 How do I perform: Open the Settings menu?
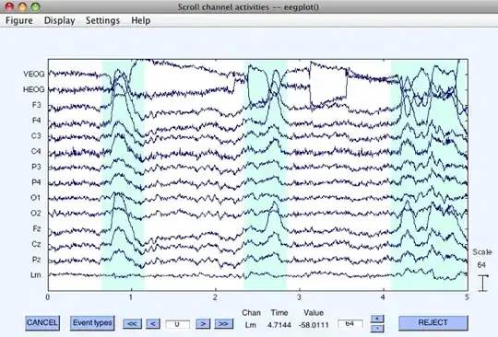coord(102,20)
